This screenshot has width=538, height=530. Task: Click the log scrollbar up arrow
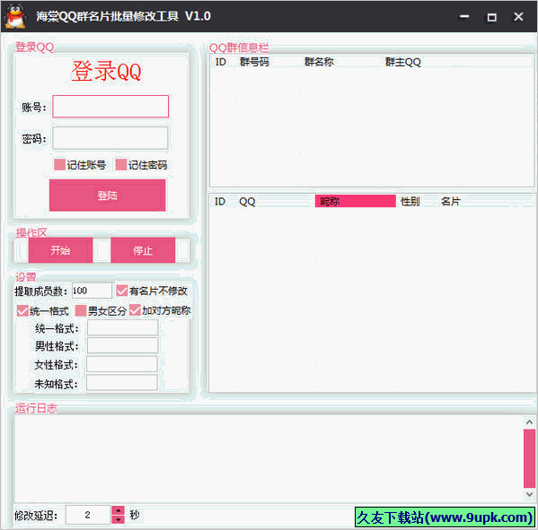tap(529, 422)
